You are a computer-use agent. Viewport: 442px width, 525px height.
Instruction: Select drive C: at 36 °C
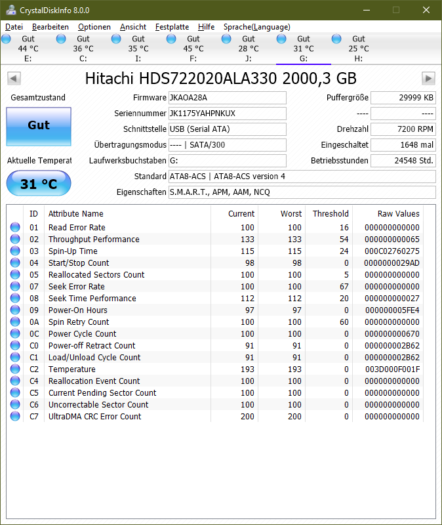(x=83, y=49)
